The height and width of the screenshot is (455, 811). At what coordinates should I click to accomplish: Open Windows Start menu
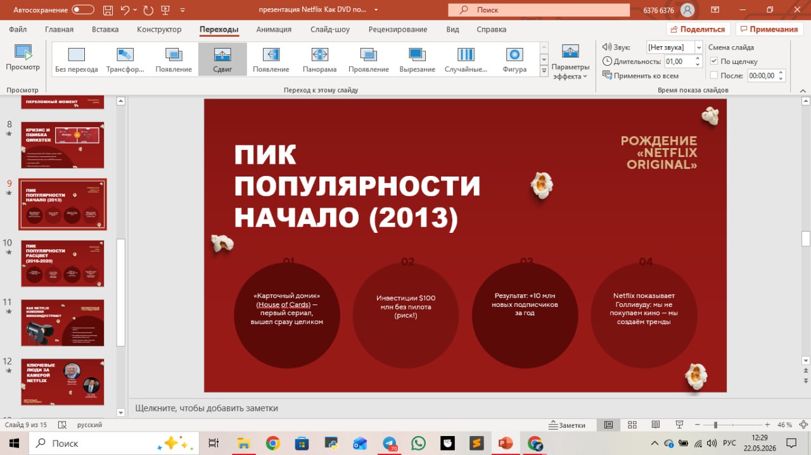tap(14, 444)
